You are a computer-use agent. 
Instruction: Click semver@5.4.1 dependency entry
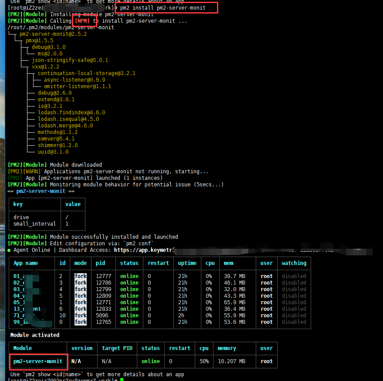[x=56, y=139]
